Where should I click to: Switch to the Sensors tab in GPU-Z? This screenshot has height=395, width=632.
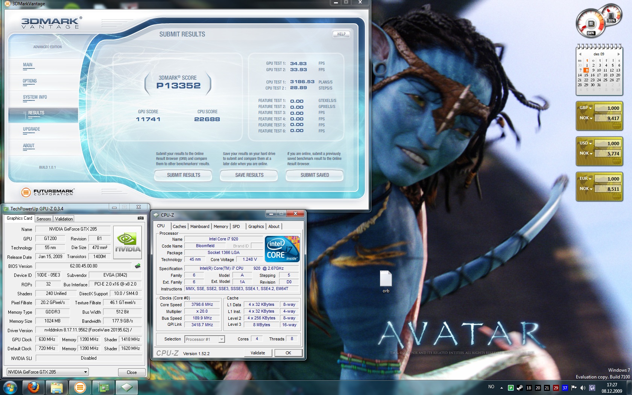point(44,219)
